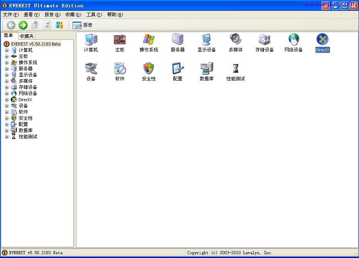This screenshot has width=359, height=258.
Task: Switch to the 收藏夹 tab
Action: (27, 36)
